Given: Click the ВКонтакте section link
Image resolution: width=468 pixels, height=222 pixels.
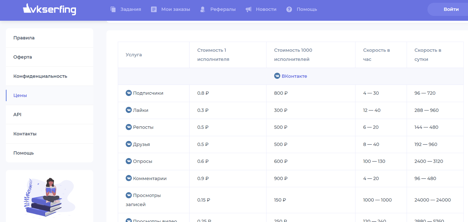Looking at the screenshot, I should (294, 76).
